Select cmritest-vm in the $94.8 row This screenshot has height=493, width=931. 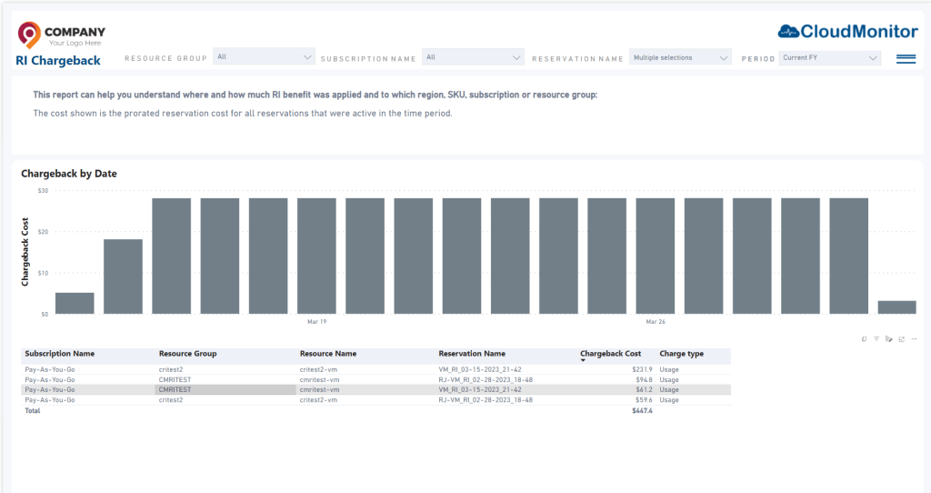coord(319,379)
